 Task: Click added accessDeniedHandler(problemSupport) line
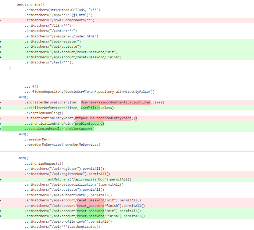point(127,129)
